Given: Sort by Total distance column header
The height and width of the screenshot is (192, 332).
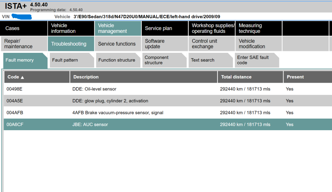Looking at the screenshot, I should coord(236,77).
